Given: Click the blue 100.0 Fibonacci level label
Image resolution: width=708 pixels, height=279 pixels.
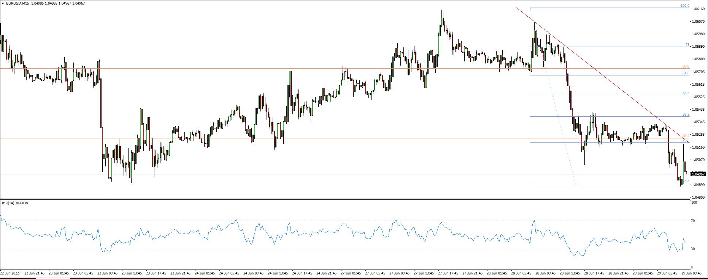Looking at the screenshot, I should (685, 6).
